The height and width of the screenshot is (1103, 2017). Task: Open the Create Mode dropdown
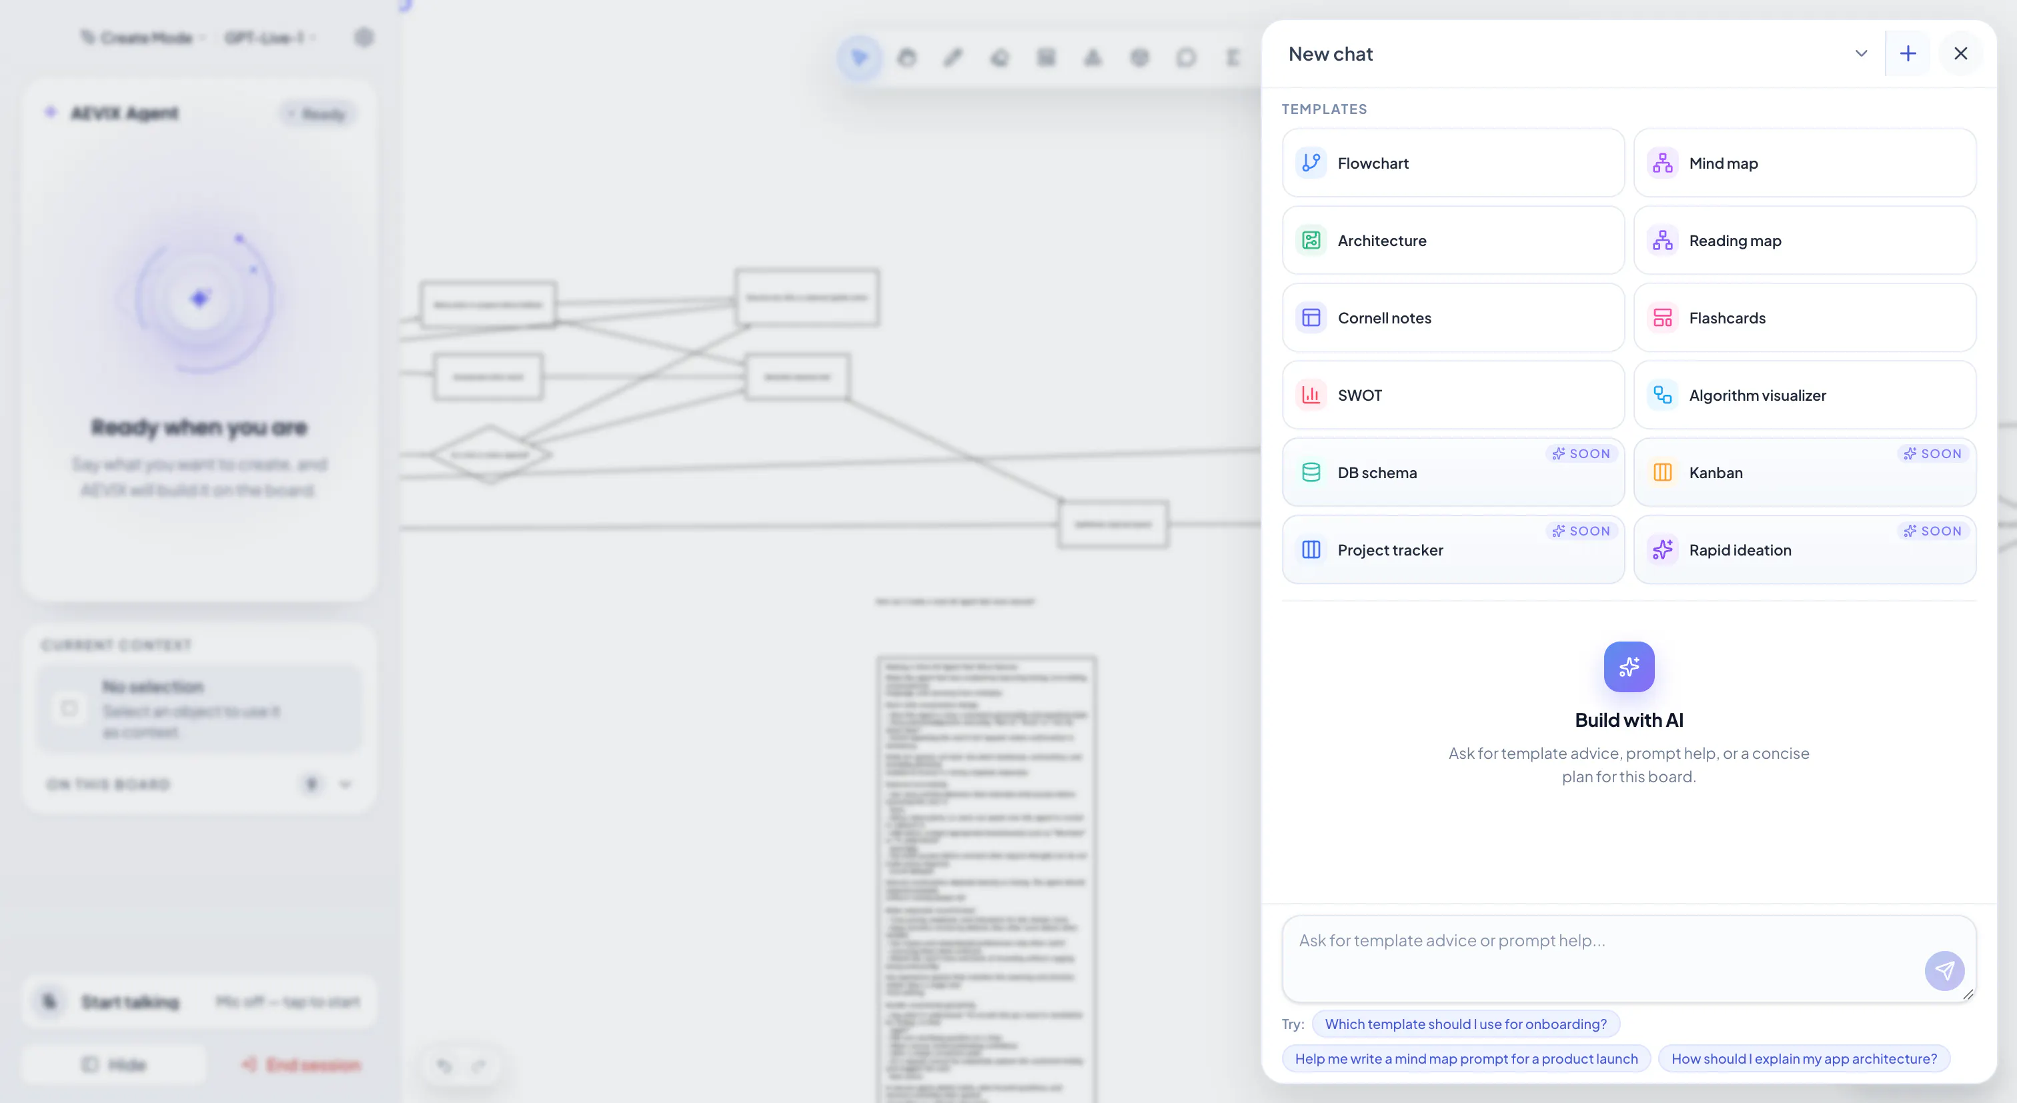click(143, 37)
